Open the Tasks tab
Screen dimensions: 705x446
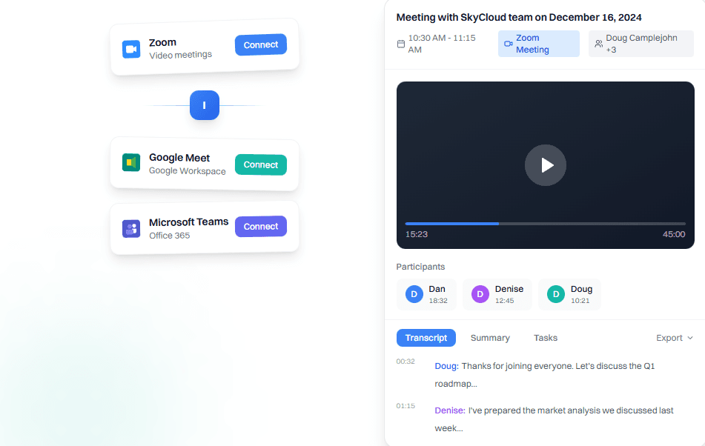click(546, 338)
